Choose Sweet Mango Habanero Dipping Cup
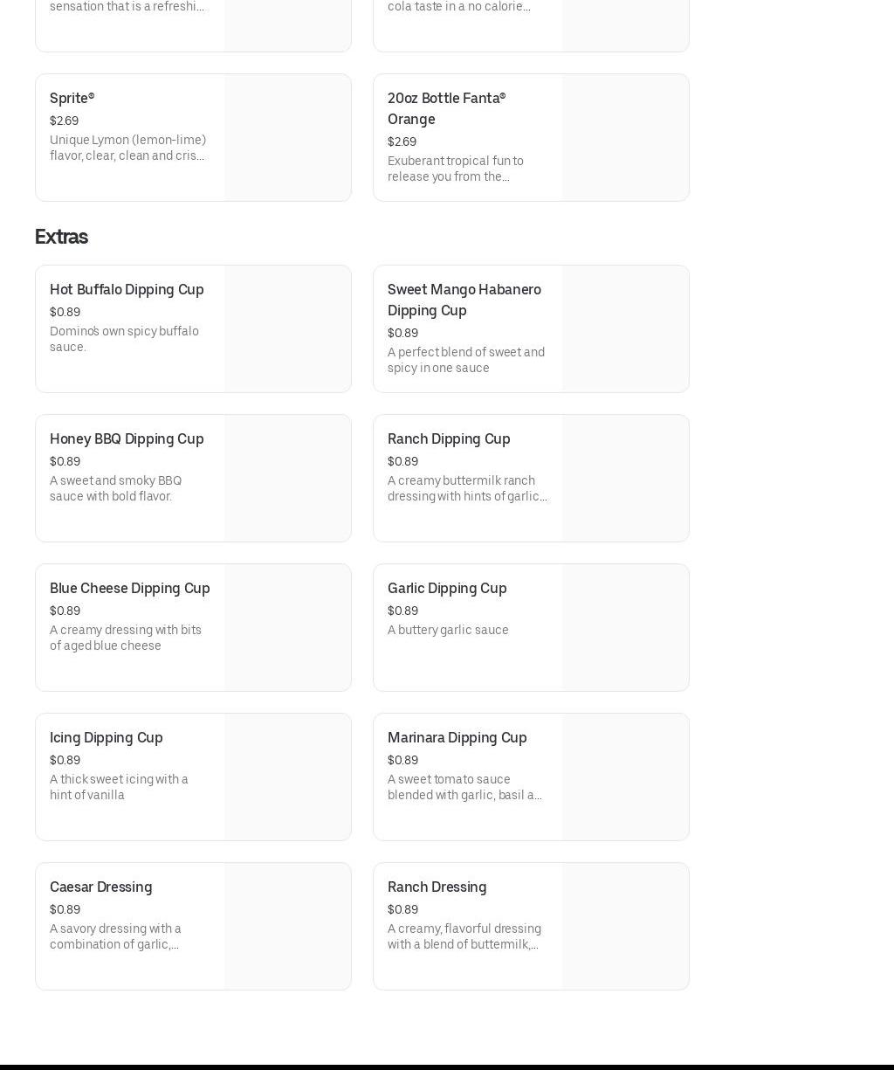 (x=464, y=300)
